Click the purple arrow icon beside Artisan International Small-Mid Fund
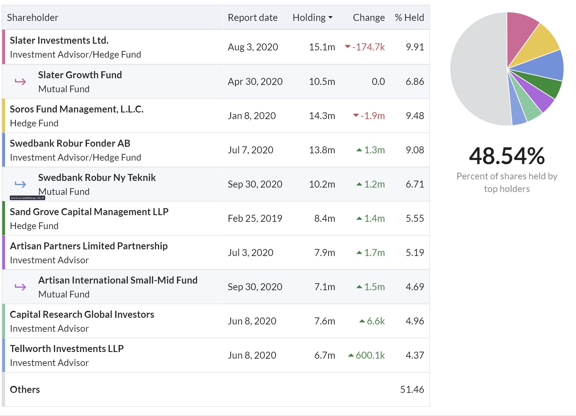Image resolution: width=576 pixels, height=416 pixels. [x=20, y=287]
